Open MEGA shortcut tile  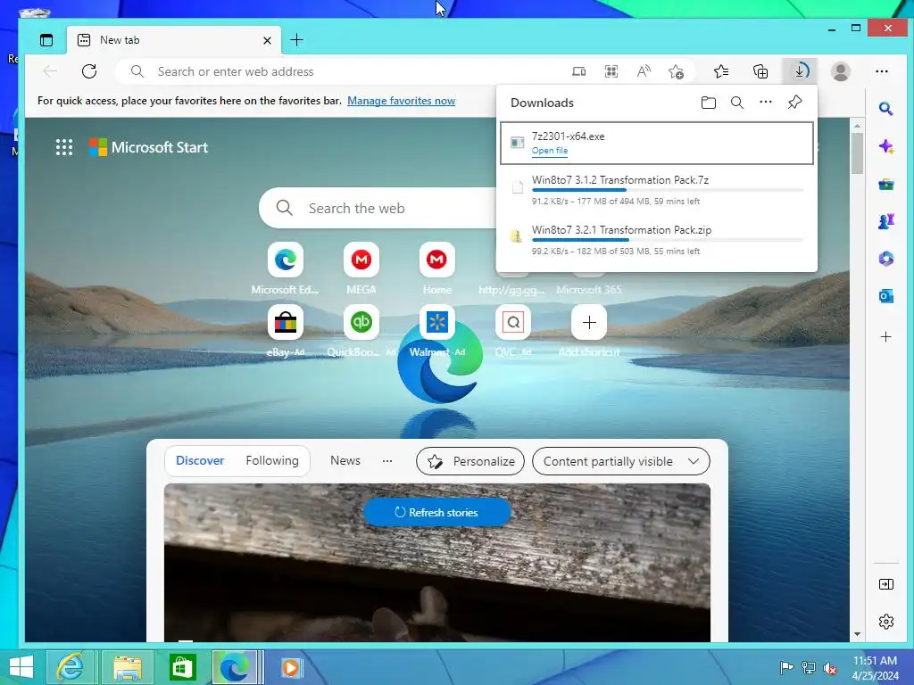click(361, 260)
